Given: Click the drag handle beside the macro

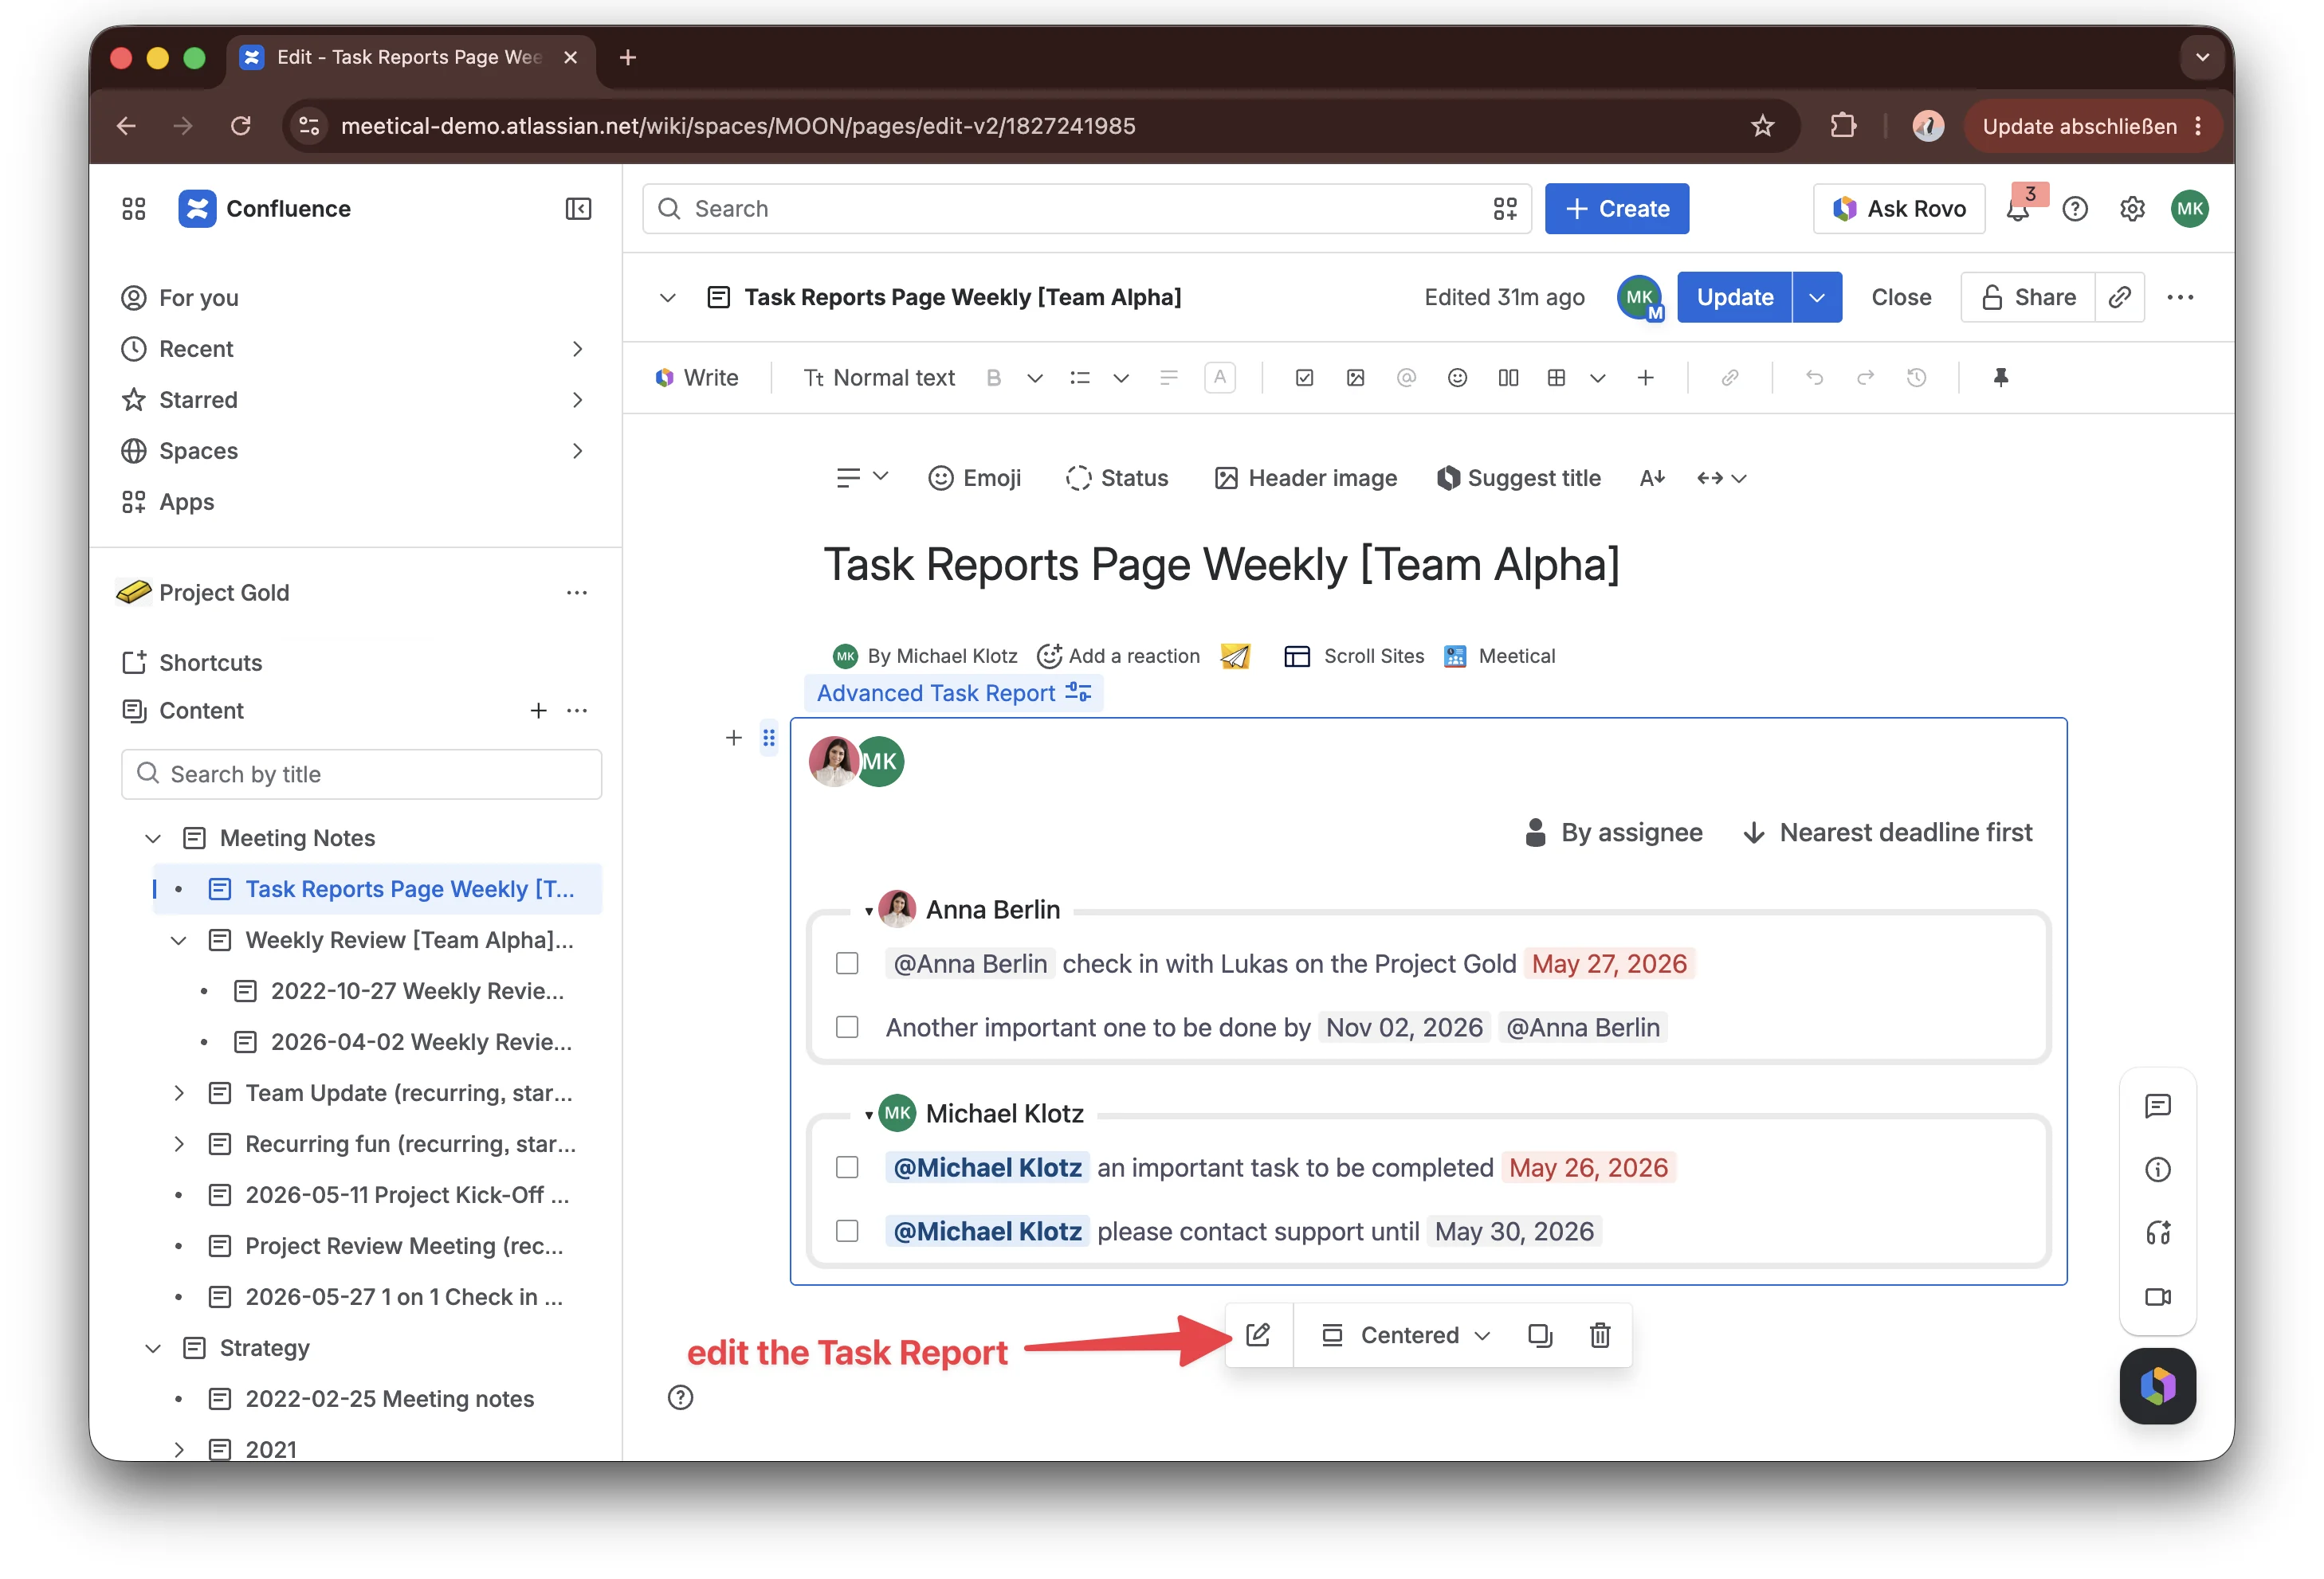Looking at the screenshot, I should tap(768, 738).
